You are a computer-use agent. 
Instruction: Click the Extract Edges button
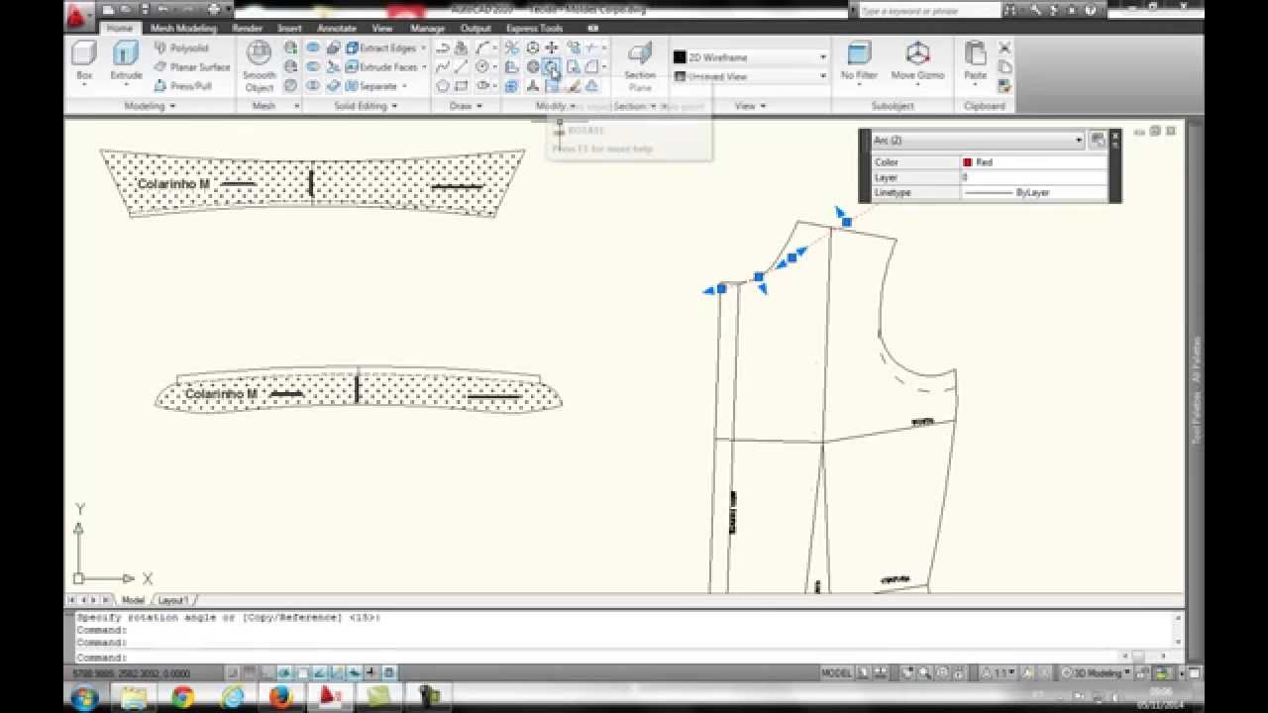click(384, 48)
